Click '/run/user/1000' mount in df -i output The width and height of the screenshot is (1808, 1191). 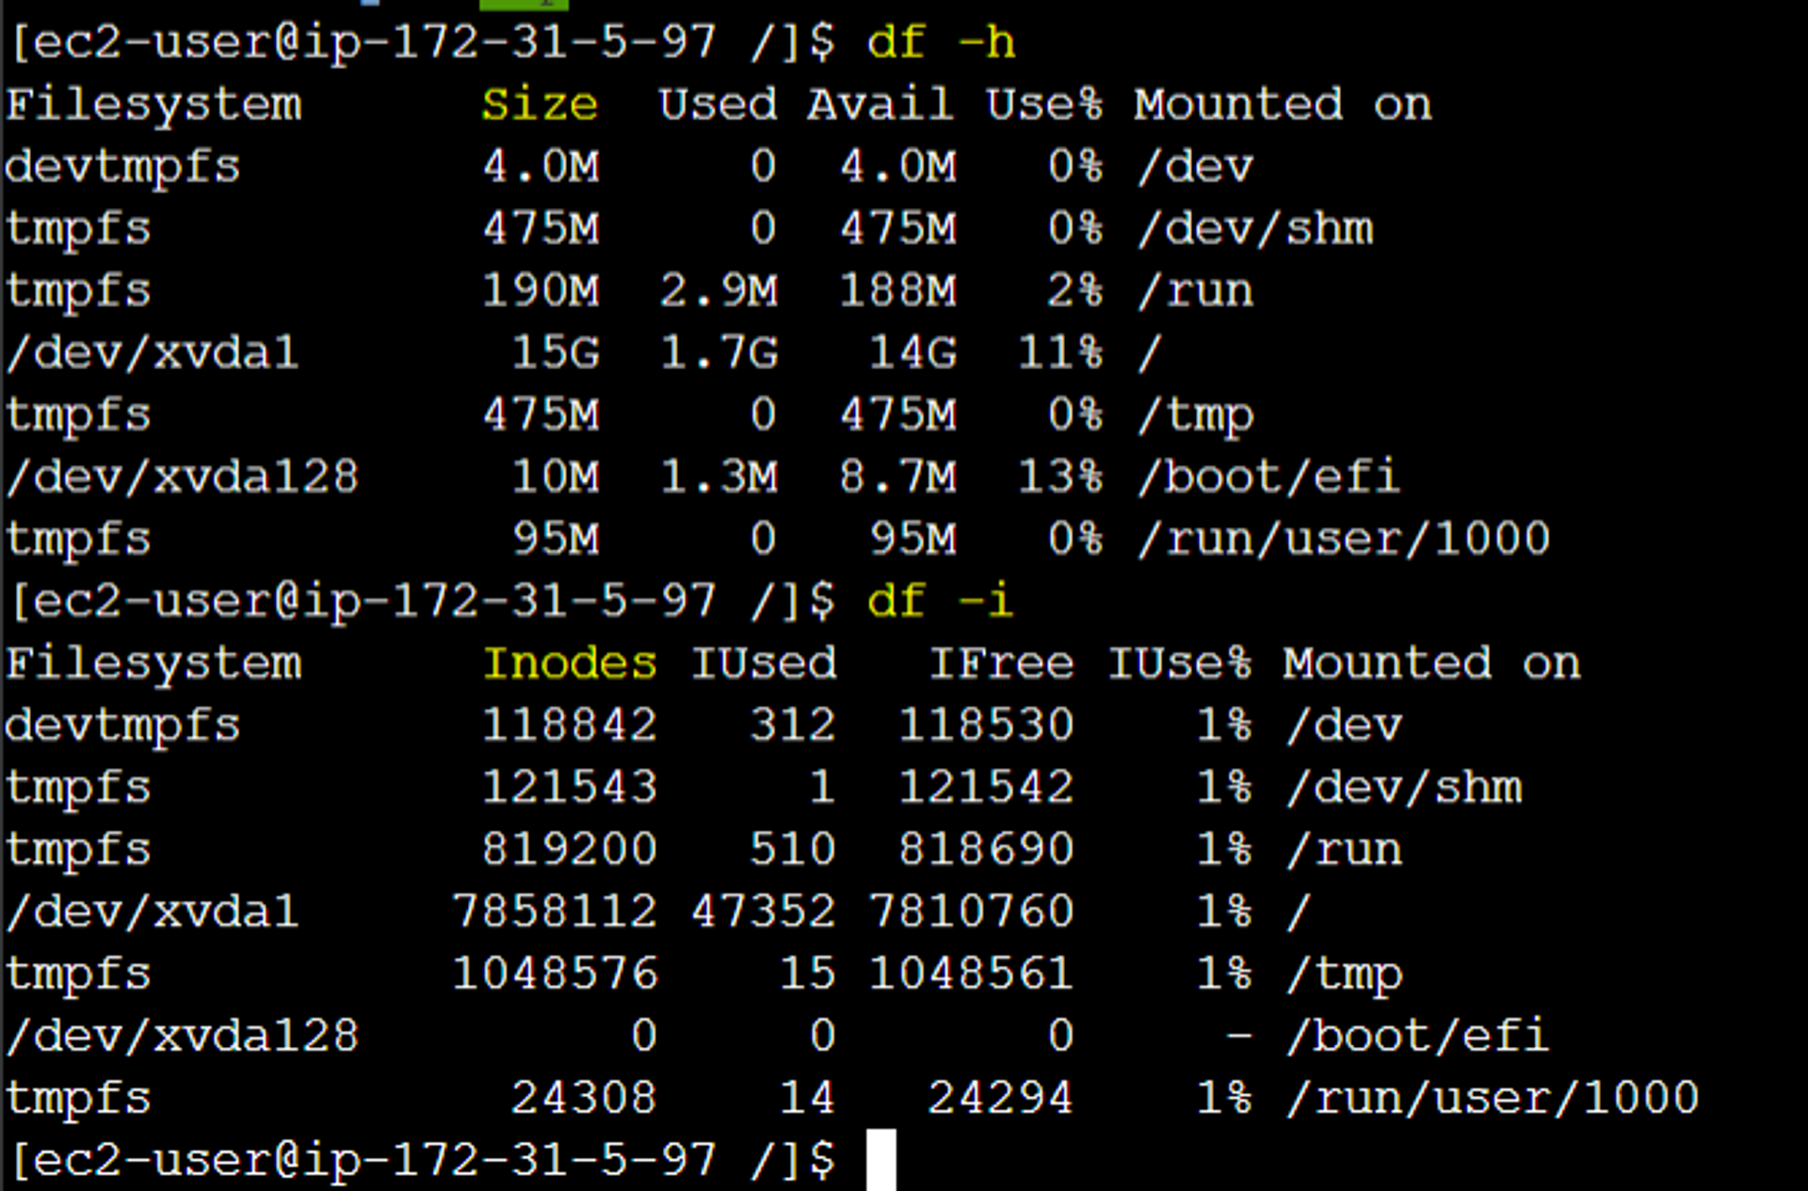pyautogui.click(x=1493, y=1099)
